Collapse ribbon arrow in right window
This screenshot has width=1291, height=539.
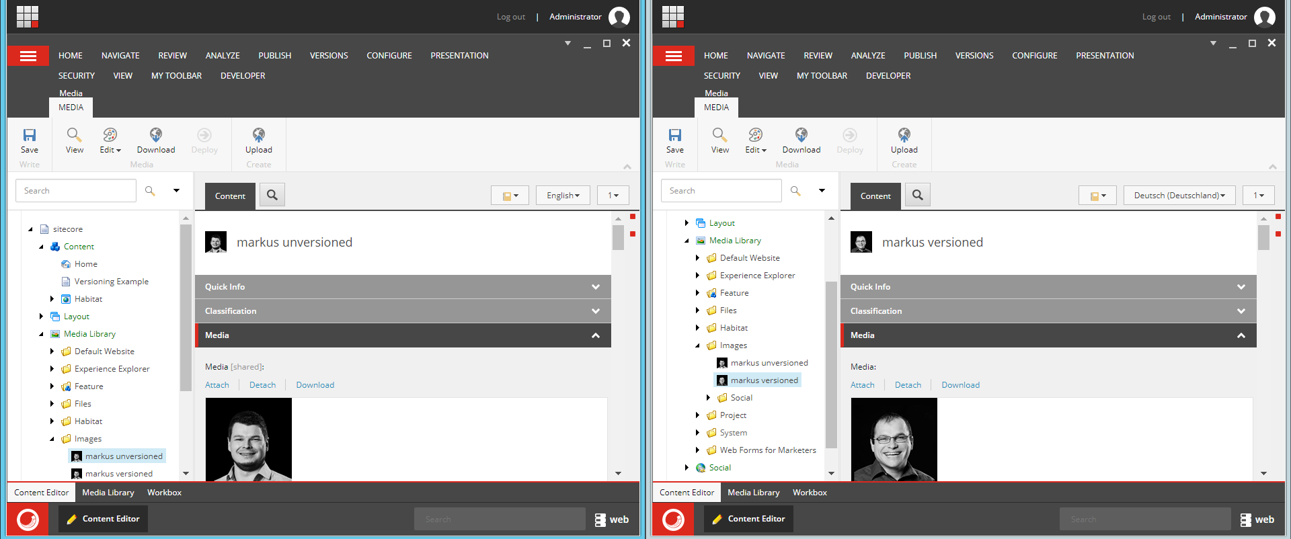click(1273, 167)
